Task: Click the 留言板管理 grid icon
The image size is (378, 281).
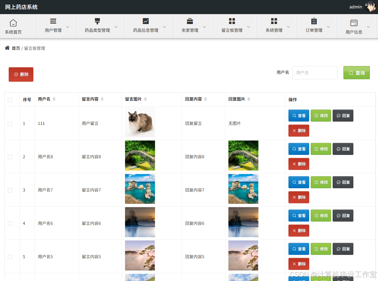Action: 232,21
